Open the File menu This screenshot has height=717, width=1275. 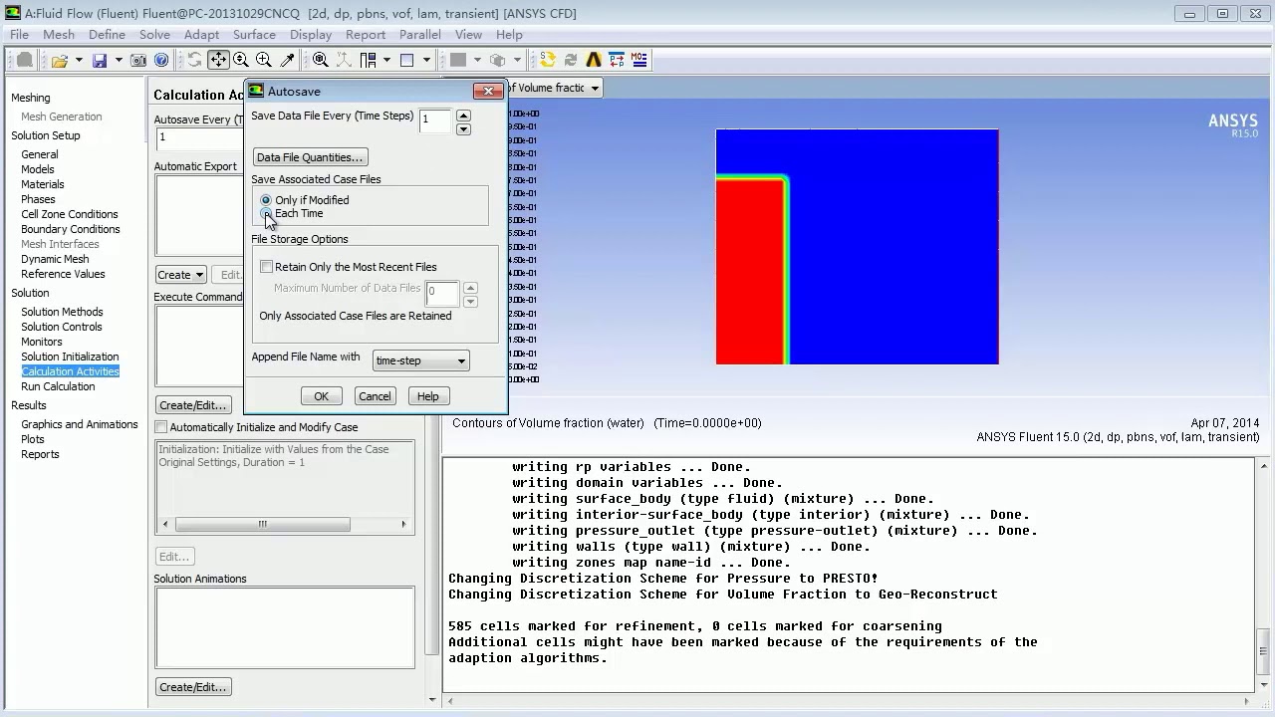pos(19,34)
